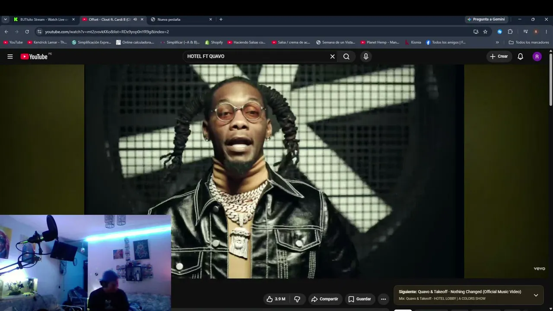Click Compartir to share the video
553x311 pixels.
[x=325, y=299]
